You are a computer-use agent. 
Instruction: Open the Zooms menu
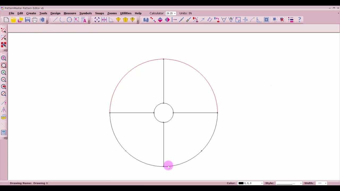pos(112,13)
